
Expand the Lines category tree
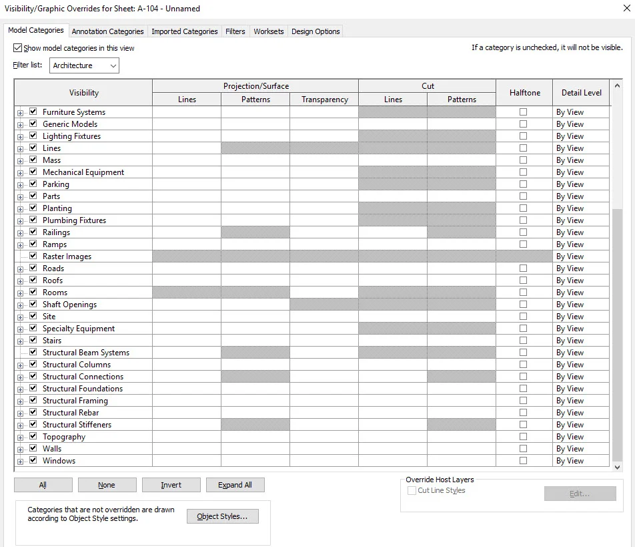click(x=20, y=149)
